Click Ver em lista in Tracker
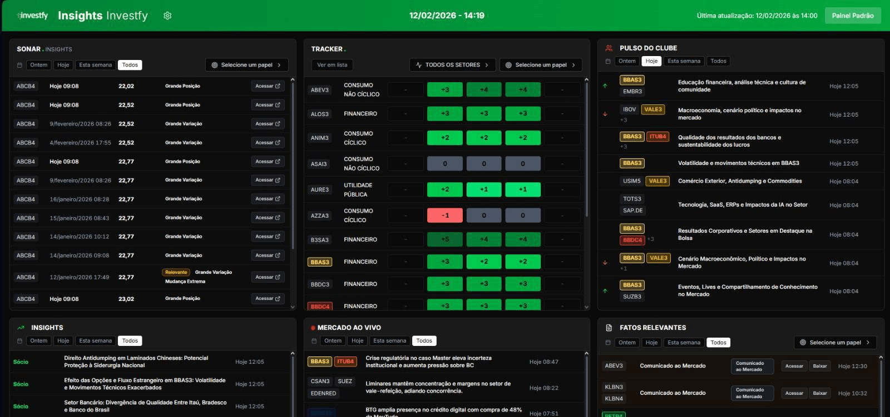 pos(332,65)
